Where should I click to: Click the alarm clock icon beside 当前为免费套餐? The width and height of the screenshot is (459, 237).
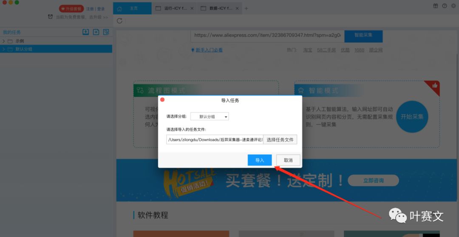(x=50, y=17)
